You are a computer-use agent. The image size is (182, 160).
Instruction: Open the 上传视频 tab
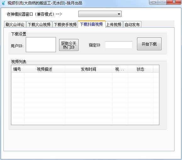click(114, 25)
